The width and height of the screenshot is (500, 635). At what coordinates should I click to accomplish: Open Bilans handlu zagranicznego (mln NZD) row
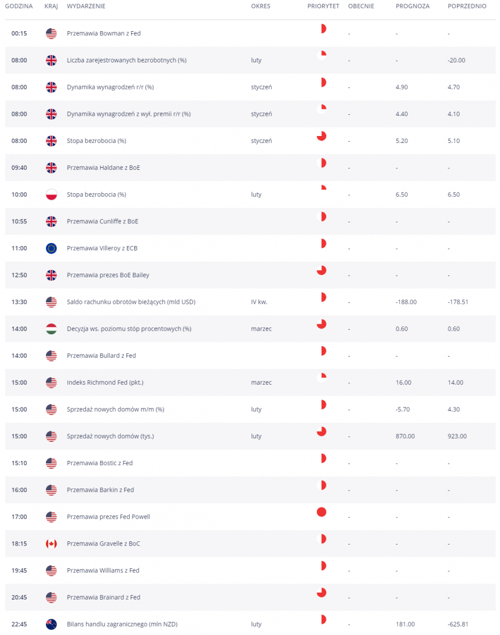[250, 624]
